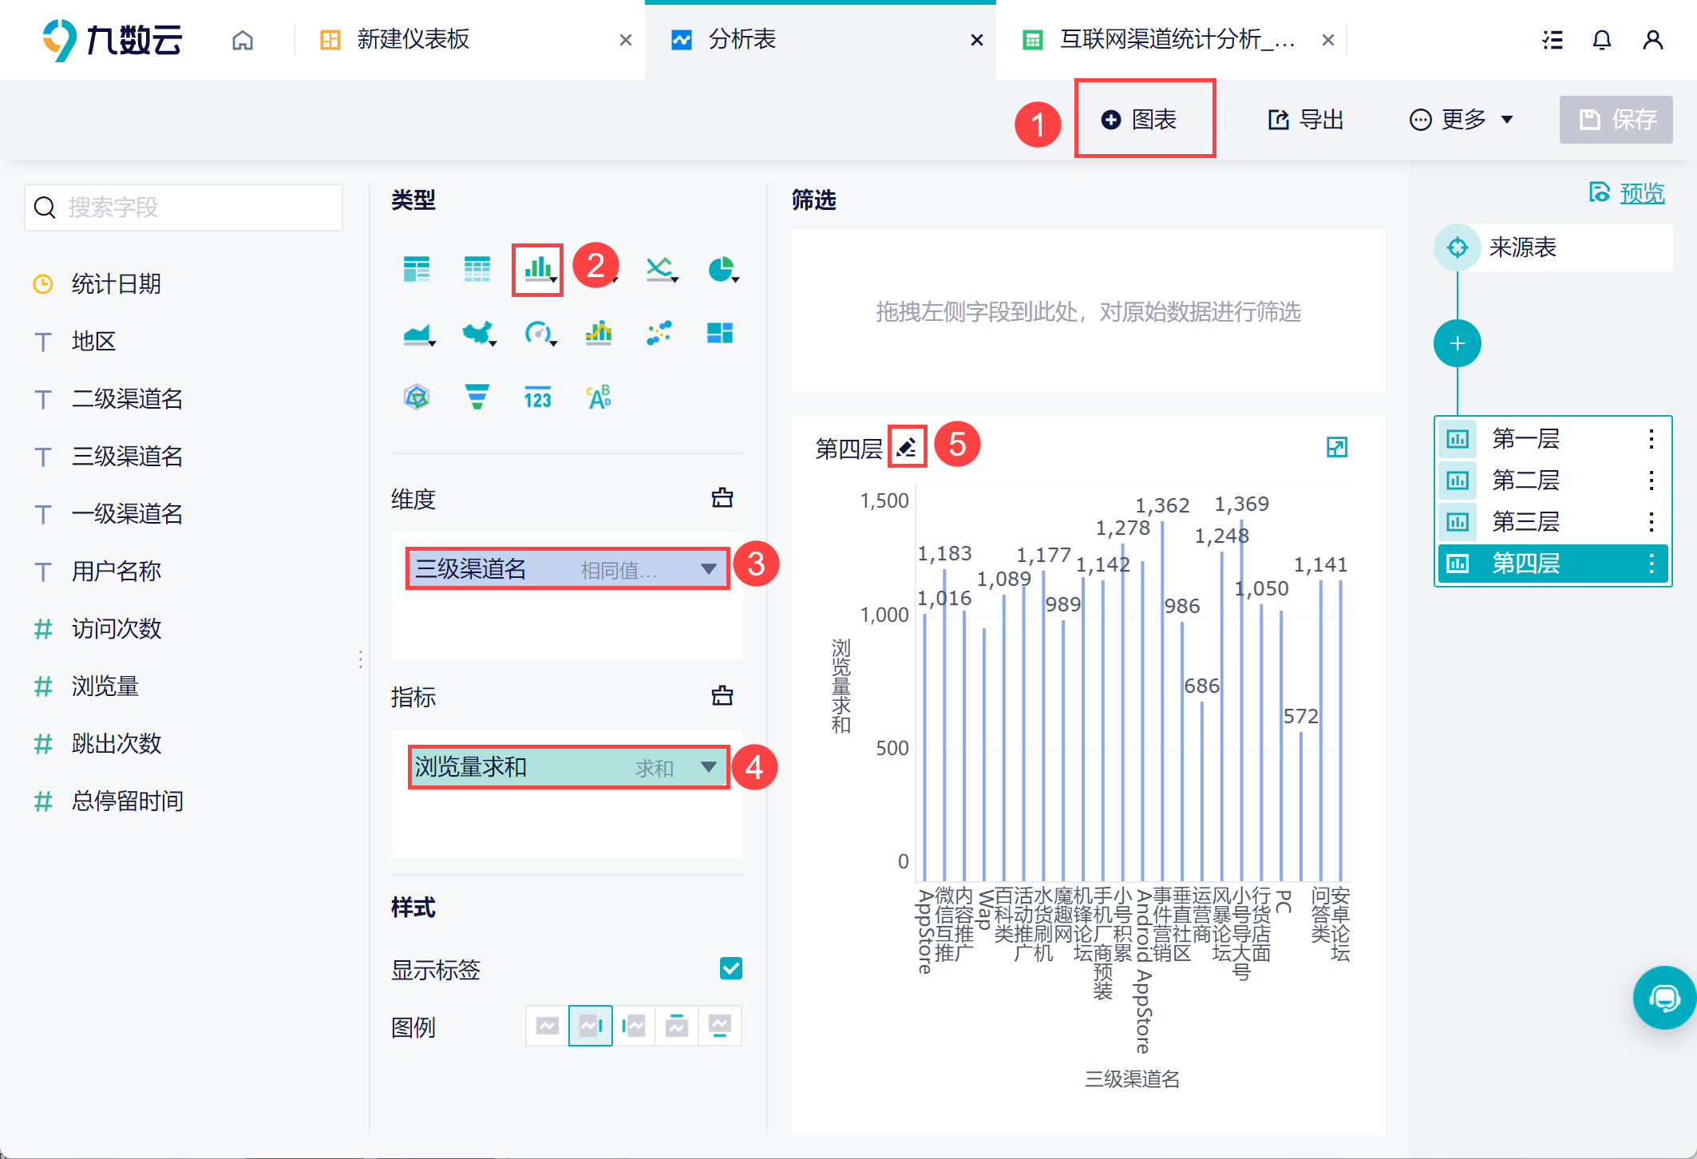
Task: Select the map chart type icon
Action: pyautogui.click(x=477, y=333)
